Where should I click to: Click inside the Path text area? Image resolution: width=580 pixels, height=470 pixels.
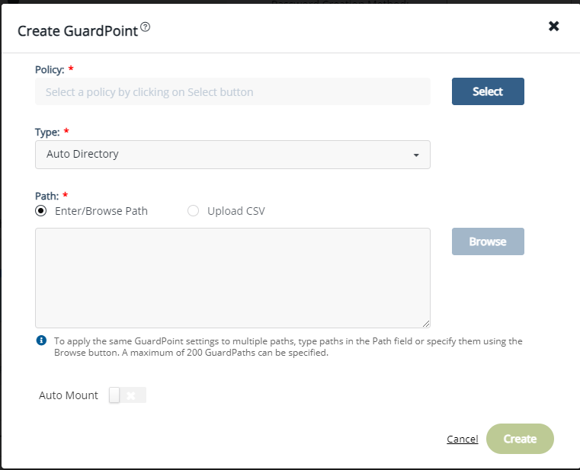[x=232, y=278]
